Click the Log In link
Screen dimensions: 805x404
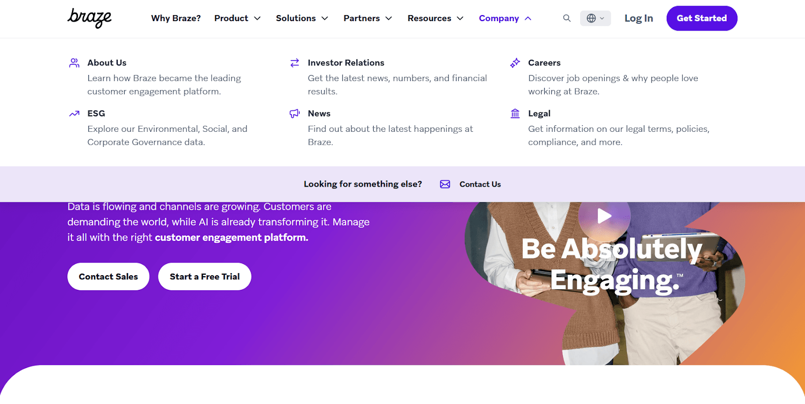pos(638,18)
